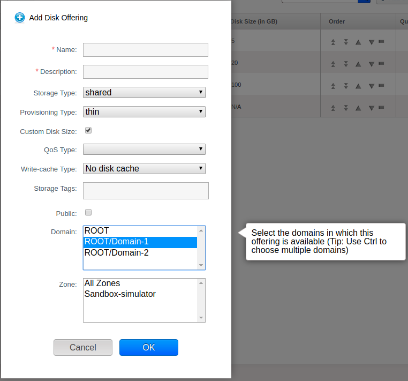Click the Cancel button

83,347
